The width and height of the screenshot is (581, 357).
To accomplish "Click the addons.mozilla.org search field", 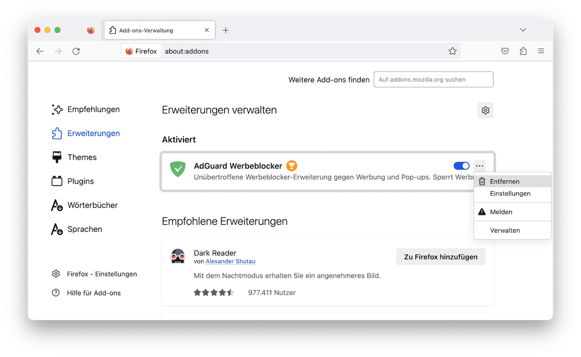I will click(433, 80).
